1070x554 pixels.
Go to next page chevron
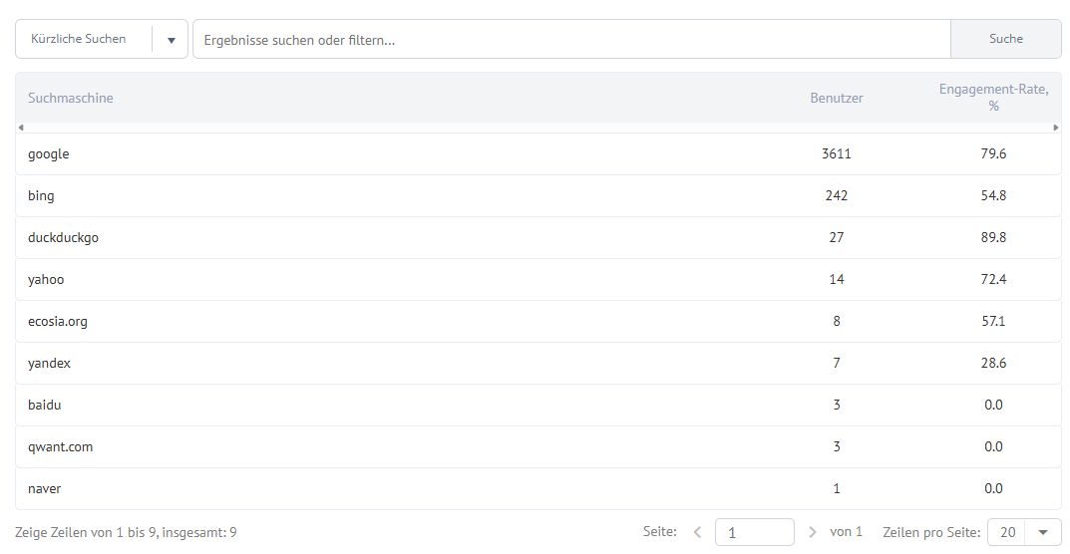812,532
